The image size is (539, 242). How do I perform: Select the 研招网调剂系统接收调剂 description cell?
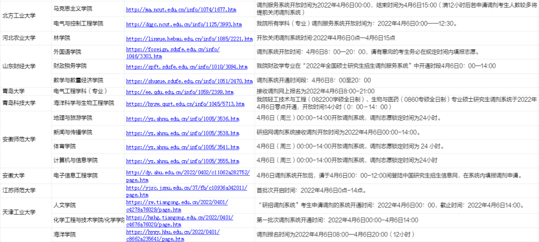click(x=397, y=132)
